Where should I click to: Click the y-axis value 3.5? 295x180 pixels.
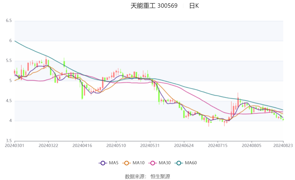point(9,141)
